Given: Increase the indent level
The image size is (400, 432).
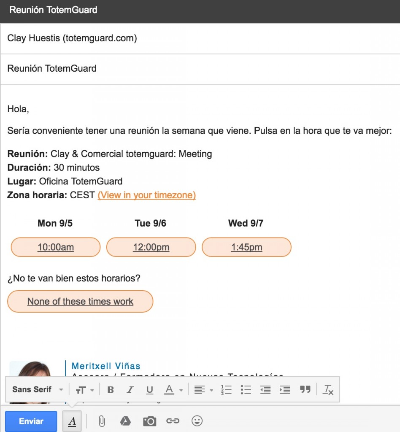Looking at the screenshot, I should 285,389.
